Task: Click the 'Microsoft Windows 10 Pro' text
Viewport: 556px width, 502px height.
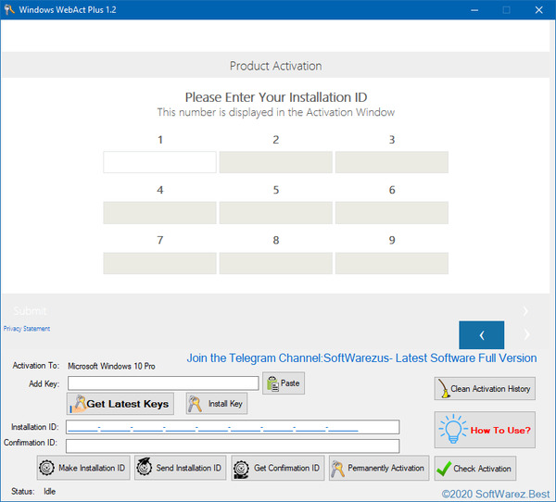Action: [x=111, y=366]
